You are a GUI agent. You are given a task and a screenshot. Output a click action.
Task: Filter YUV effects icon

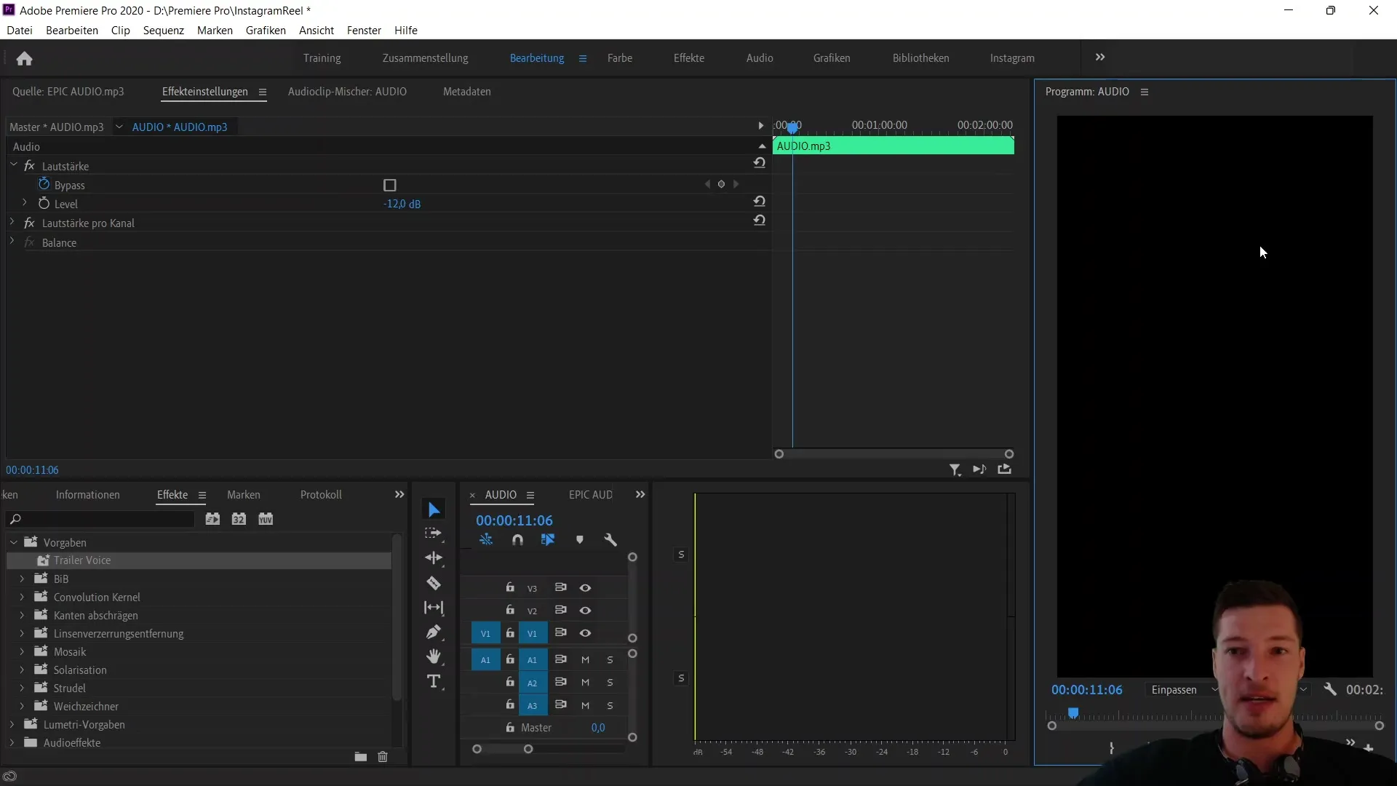coord(266,519)
